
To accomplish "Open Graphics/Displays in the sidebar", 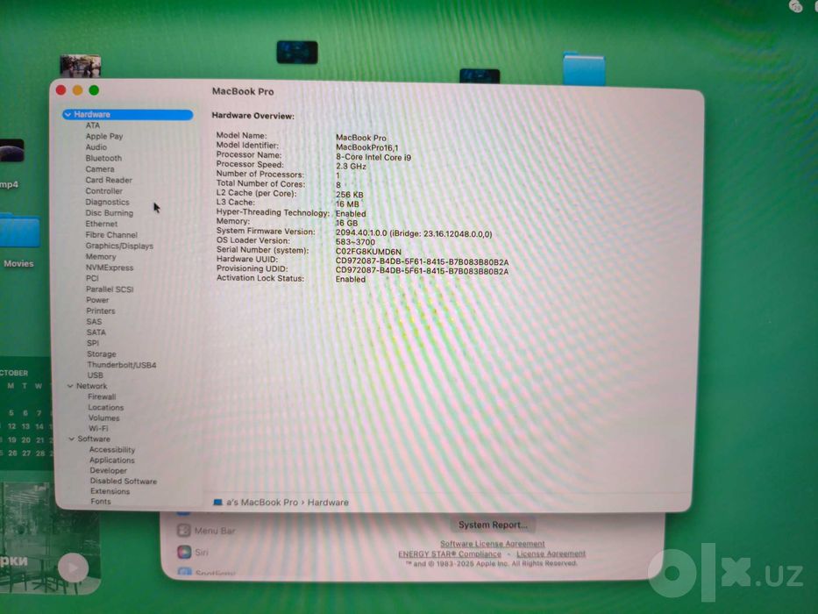I will (119, 246).
